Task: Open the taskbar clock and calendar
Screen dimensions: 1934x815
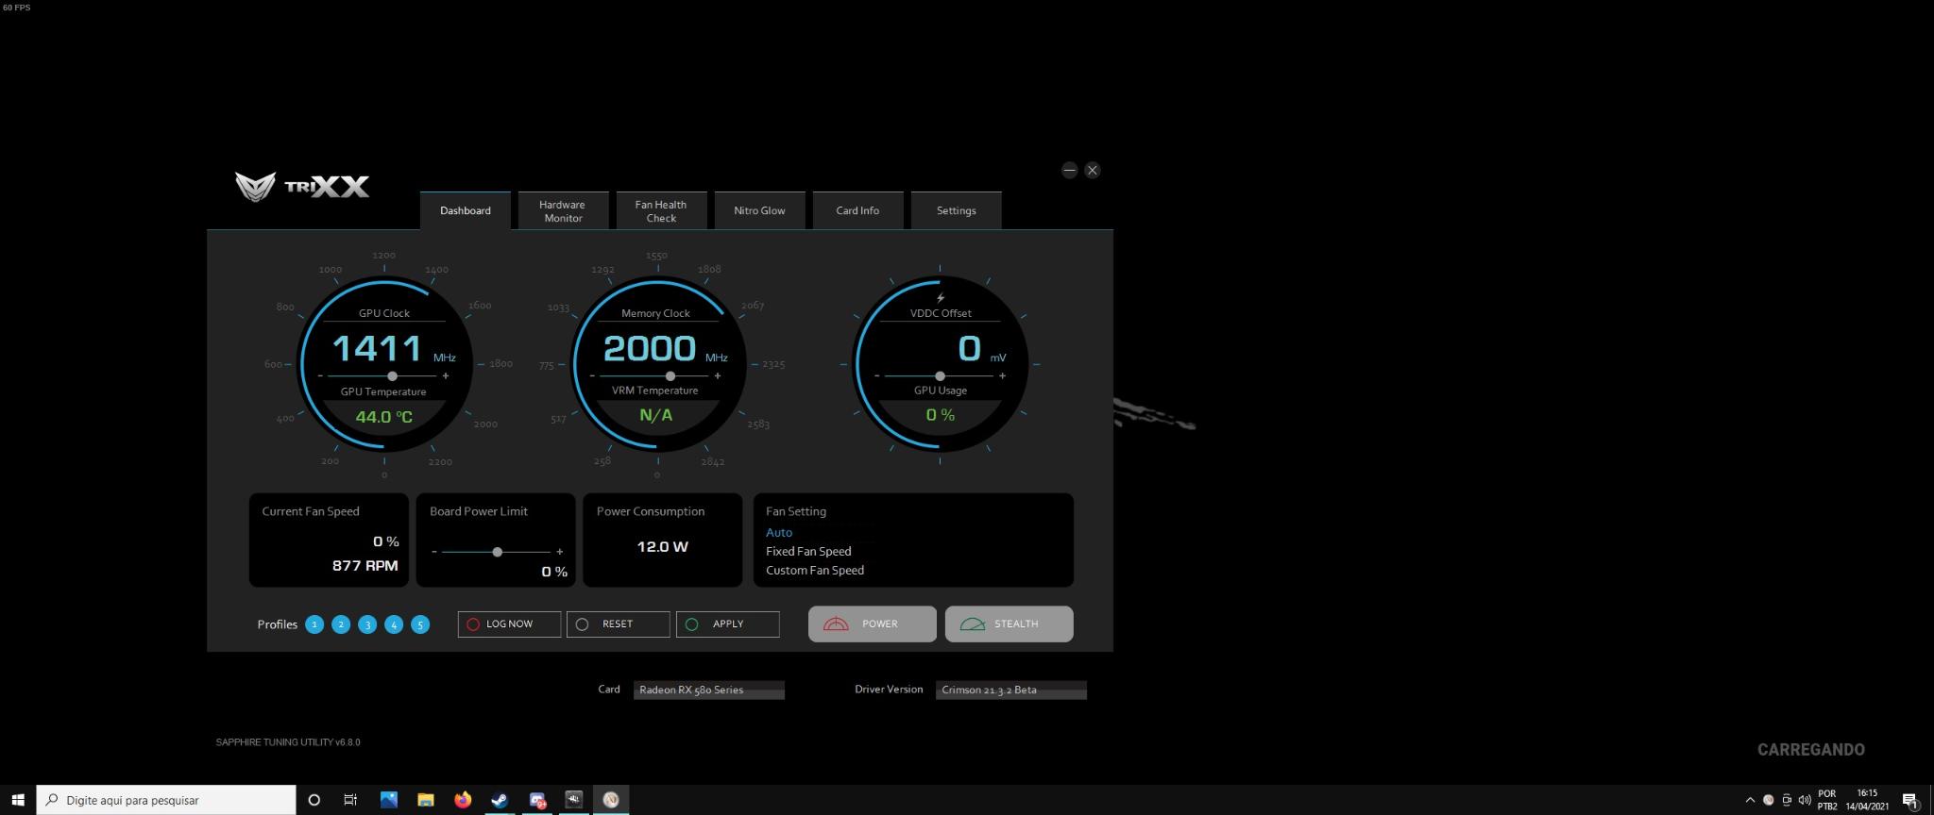Action: coord(1867,800)
